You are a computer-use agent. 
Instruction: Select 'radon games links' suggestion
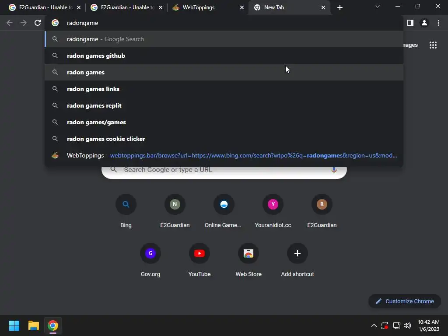tap(224, 89)
